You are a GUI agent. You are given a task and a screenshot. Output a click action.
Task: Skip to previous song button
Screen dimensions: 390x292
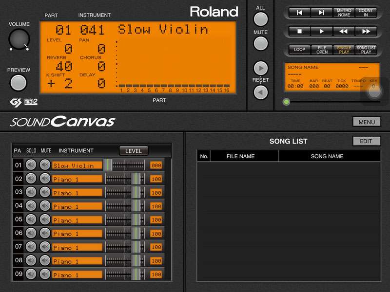pos(299,13)
